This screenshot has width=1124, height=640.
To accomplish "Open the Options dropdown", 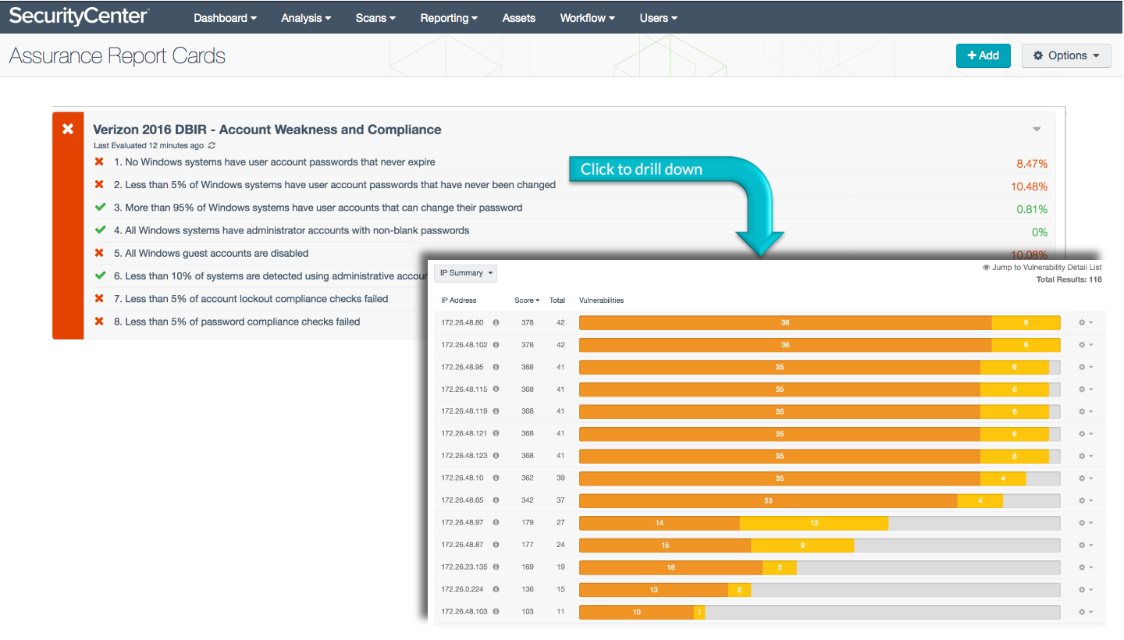I will click(1066, 55).
